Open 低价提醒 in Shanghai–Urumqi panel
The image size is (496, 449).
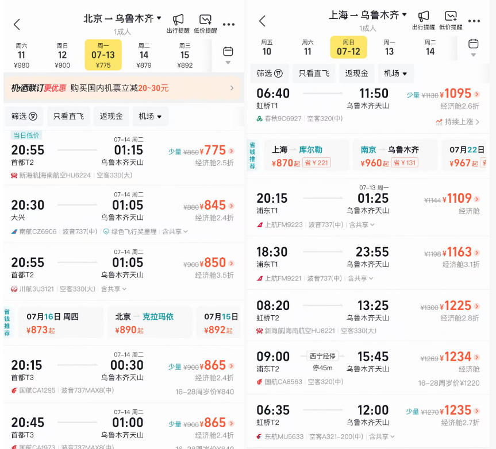click(x=451, y=20)
